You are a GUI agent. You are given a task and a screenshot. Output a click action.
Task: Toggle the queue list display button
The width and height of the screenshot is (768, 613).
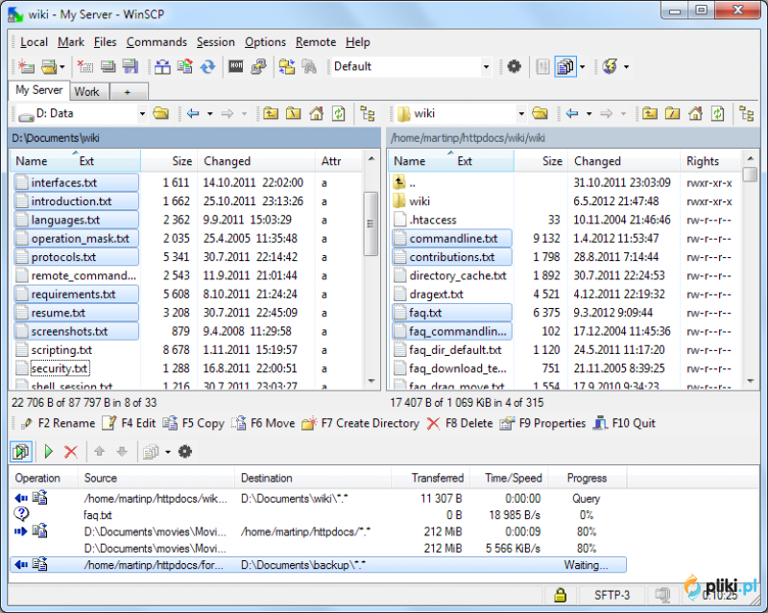(21, 452)
